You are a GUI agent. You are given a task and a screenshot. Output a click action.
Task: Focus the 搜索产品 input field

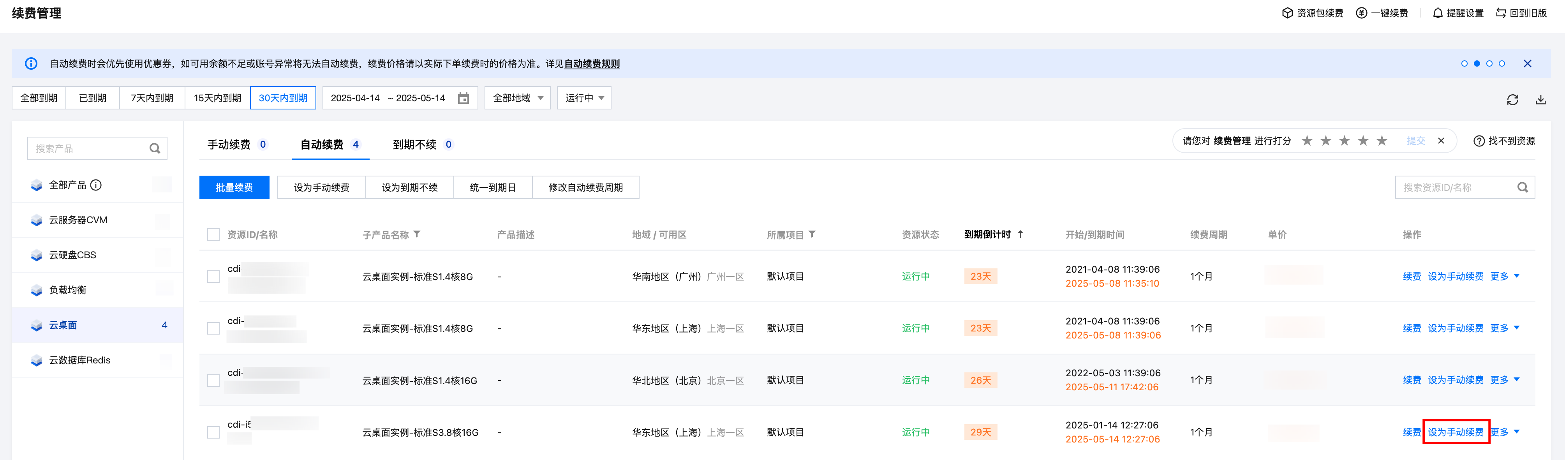point(97,148)
